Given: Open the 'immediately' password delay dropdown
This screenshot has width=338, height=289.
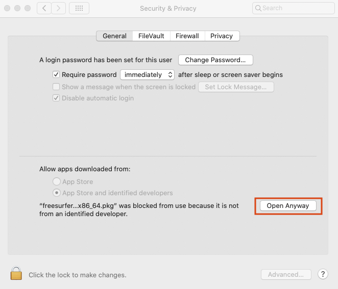Looking at the screenshot, I should click(147, 74).
